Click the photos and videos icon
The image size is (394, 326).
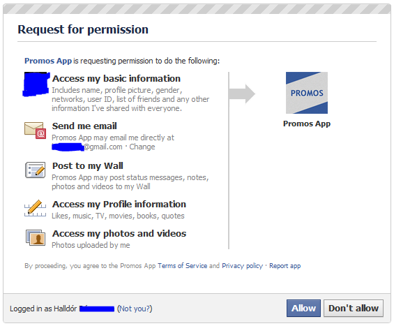click(36, 237)
